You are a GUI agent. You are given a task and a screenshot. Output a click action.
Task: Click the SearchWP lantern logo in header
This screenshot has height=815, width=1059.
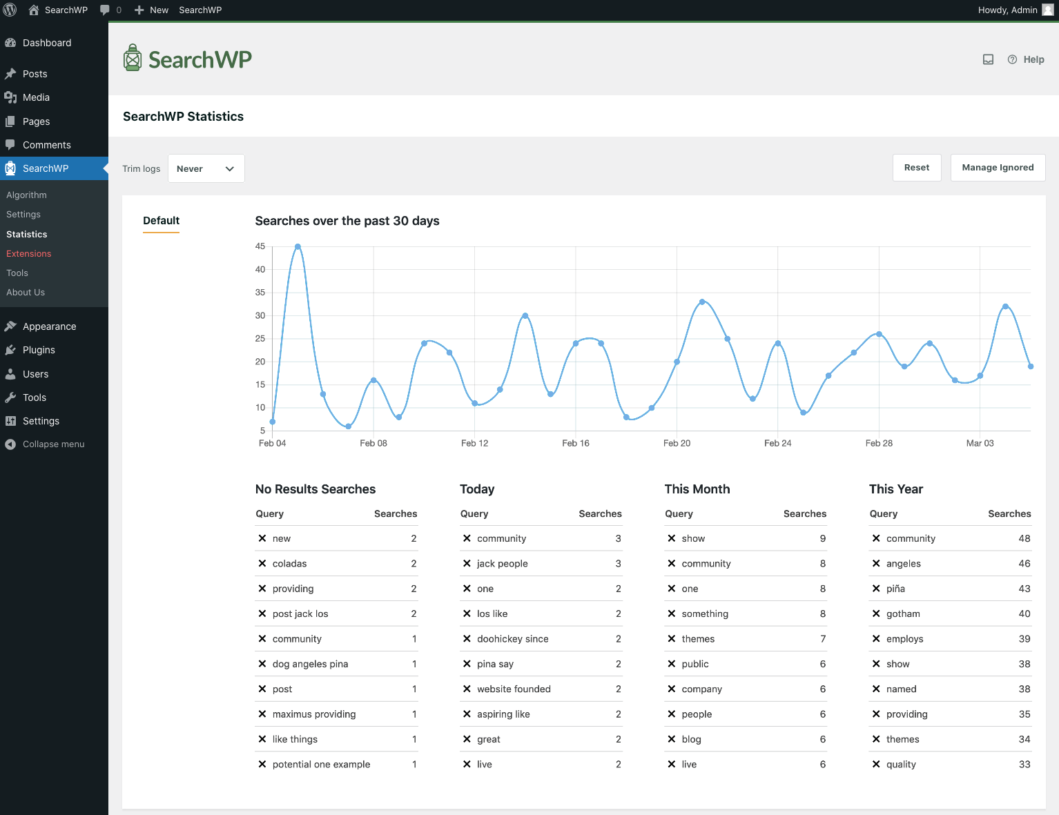click(133, 59)
